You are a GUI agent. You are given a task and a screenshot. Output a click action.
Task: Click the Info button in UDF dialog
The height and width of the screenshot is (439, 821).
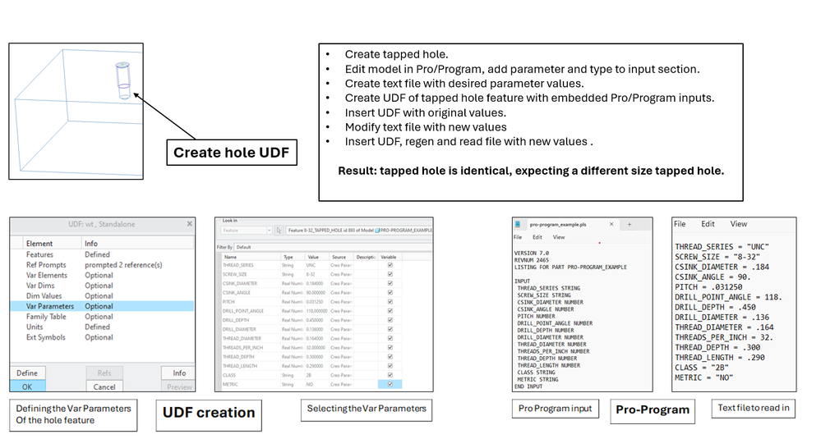click(x=179, y=373)
